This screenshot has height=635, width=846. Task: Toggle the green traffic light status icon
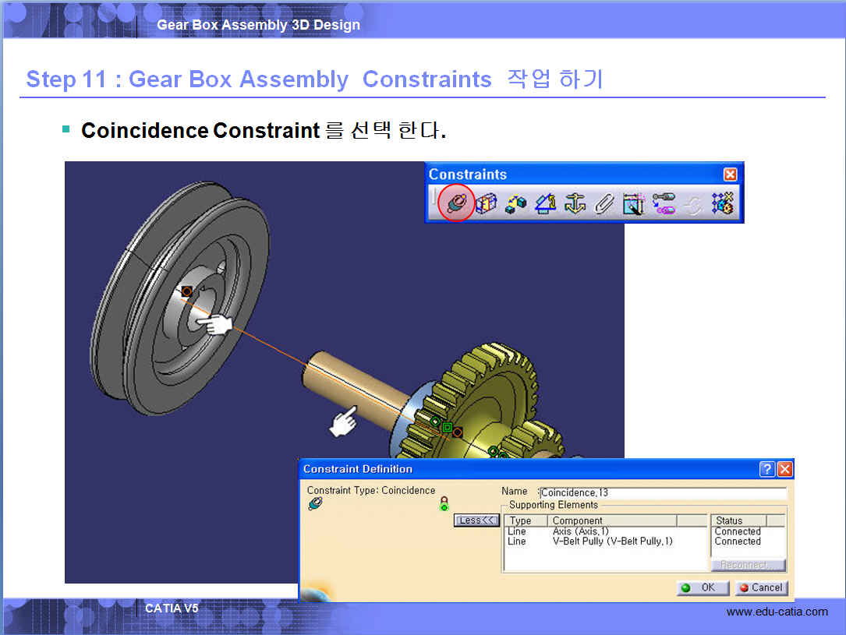pos(444,503)
